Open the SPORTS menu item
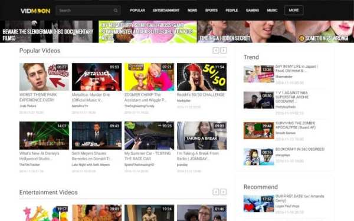Screen dimensions: 354x221 [211, 11]
